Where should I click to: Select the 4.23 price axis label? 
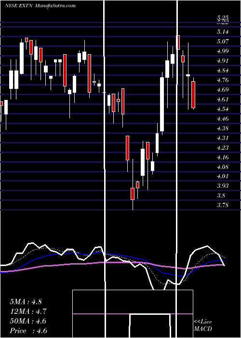click(x=223, y=148)
